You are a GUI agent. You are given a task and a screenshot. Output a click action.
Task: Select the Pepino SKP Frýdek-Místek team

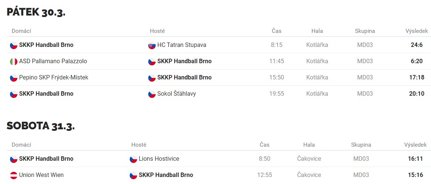pyautogui.click(x=54, y=78)
